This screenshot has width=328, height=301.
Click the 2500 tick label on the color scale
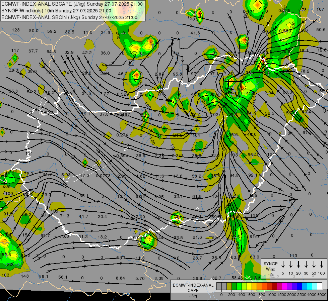point(302,295)
